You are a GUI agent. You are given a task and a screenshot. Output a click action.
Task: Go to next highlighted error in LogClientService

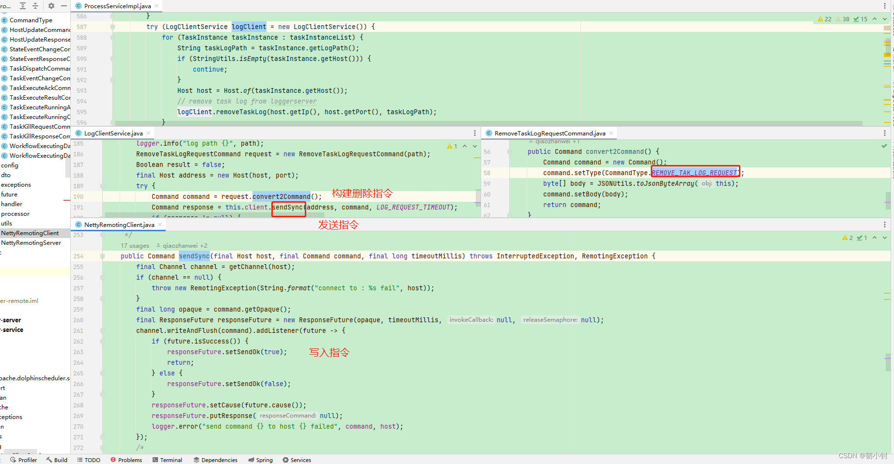475,146
